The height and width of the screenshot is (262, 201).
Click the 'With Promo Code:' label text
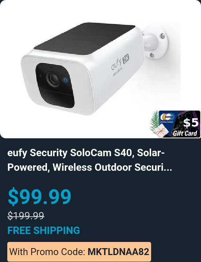tap(48, 252)
